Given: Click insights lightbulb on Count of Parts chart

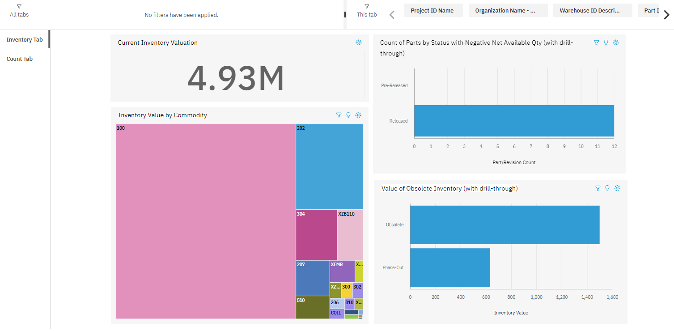Looking at the screenshot, I should (606, 42).
